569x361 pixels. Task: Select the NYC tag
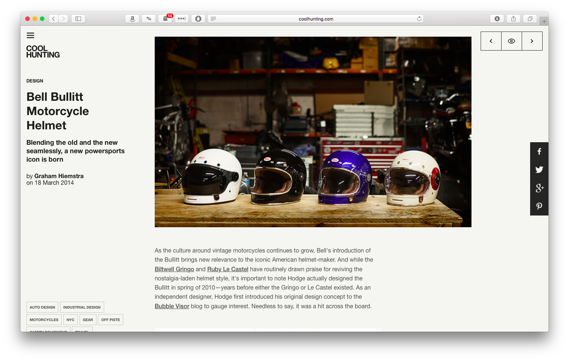pyautogui.click(x=70, y=320)
